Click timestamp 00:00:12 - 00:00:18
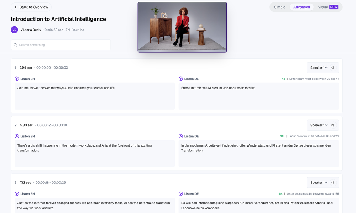The height and width of the screenshot is (213, 356). click(52, 125)
